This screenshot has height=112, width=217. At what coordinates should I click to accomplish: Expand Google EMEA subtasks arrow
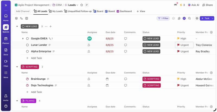point(23,39)
